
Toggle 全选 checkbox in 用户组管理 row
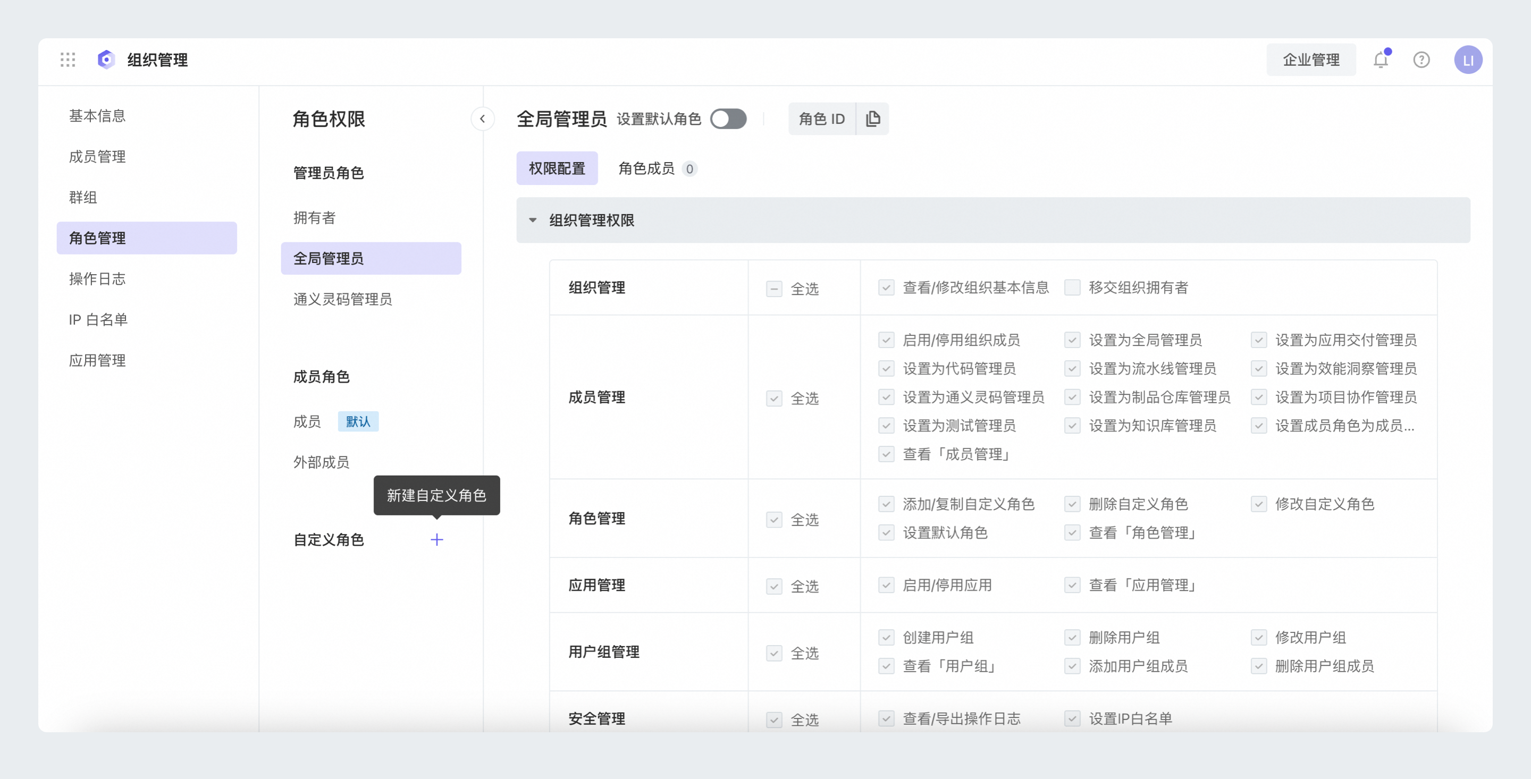774,653
